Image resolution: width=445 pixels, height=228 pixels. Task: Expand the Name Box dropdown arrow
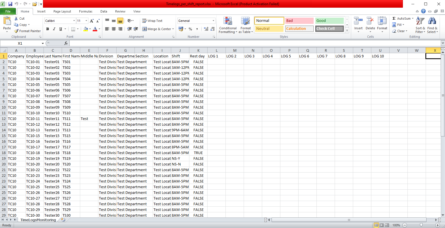tap(43, 43)
